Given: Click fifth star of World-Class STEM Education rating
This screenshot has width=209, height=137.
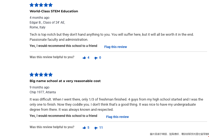Looking at the screenshot, I should pos(50,5).
